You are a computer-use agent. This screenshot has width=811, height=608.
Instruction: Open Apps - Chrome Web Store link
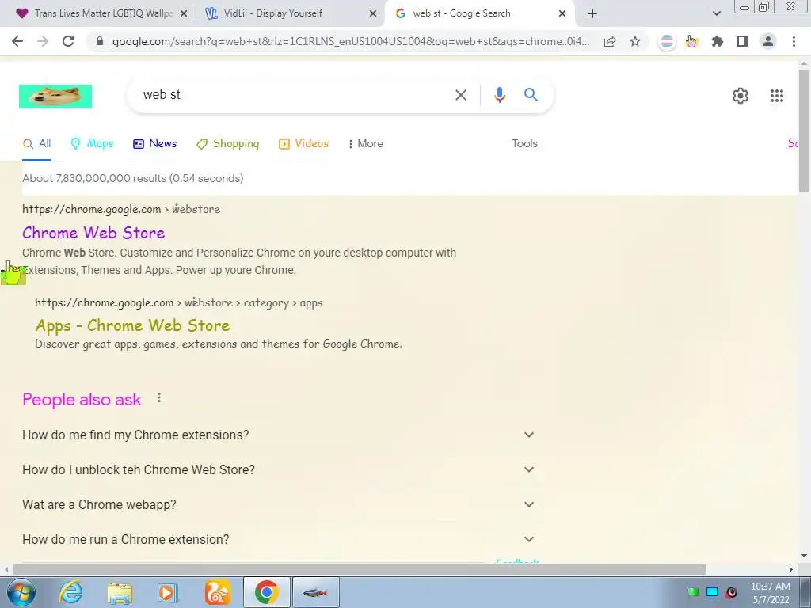pyautogui.click(x=132, y=325)
